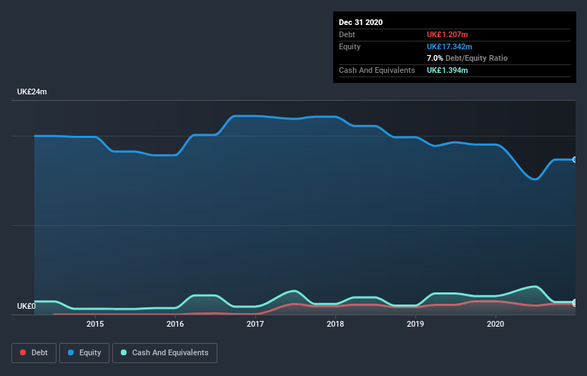Click the UK£17.342m equity value
This screenshot has width=587, height=376.
click(449, 46)
